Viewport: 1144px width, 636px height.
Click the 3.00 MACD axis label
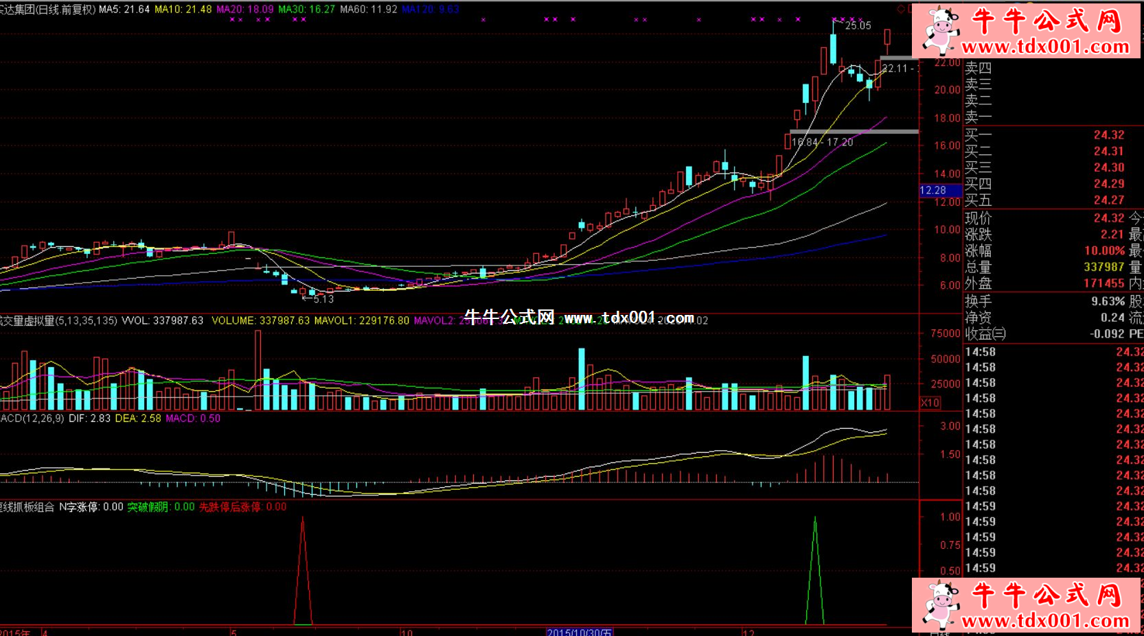point(950,426)
